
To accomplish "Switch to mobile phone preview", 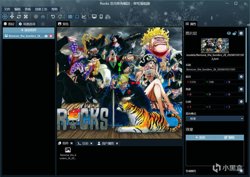I will 101,17.
